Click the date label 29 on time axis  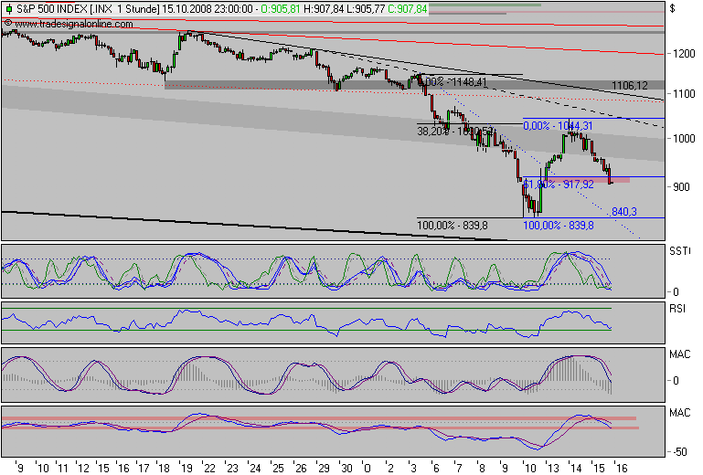[324, 469]
